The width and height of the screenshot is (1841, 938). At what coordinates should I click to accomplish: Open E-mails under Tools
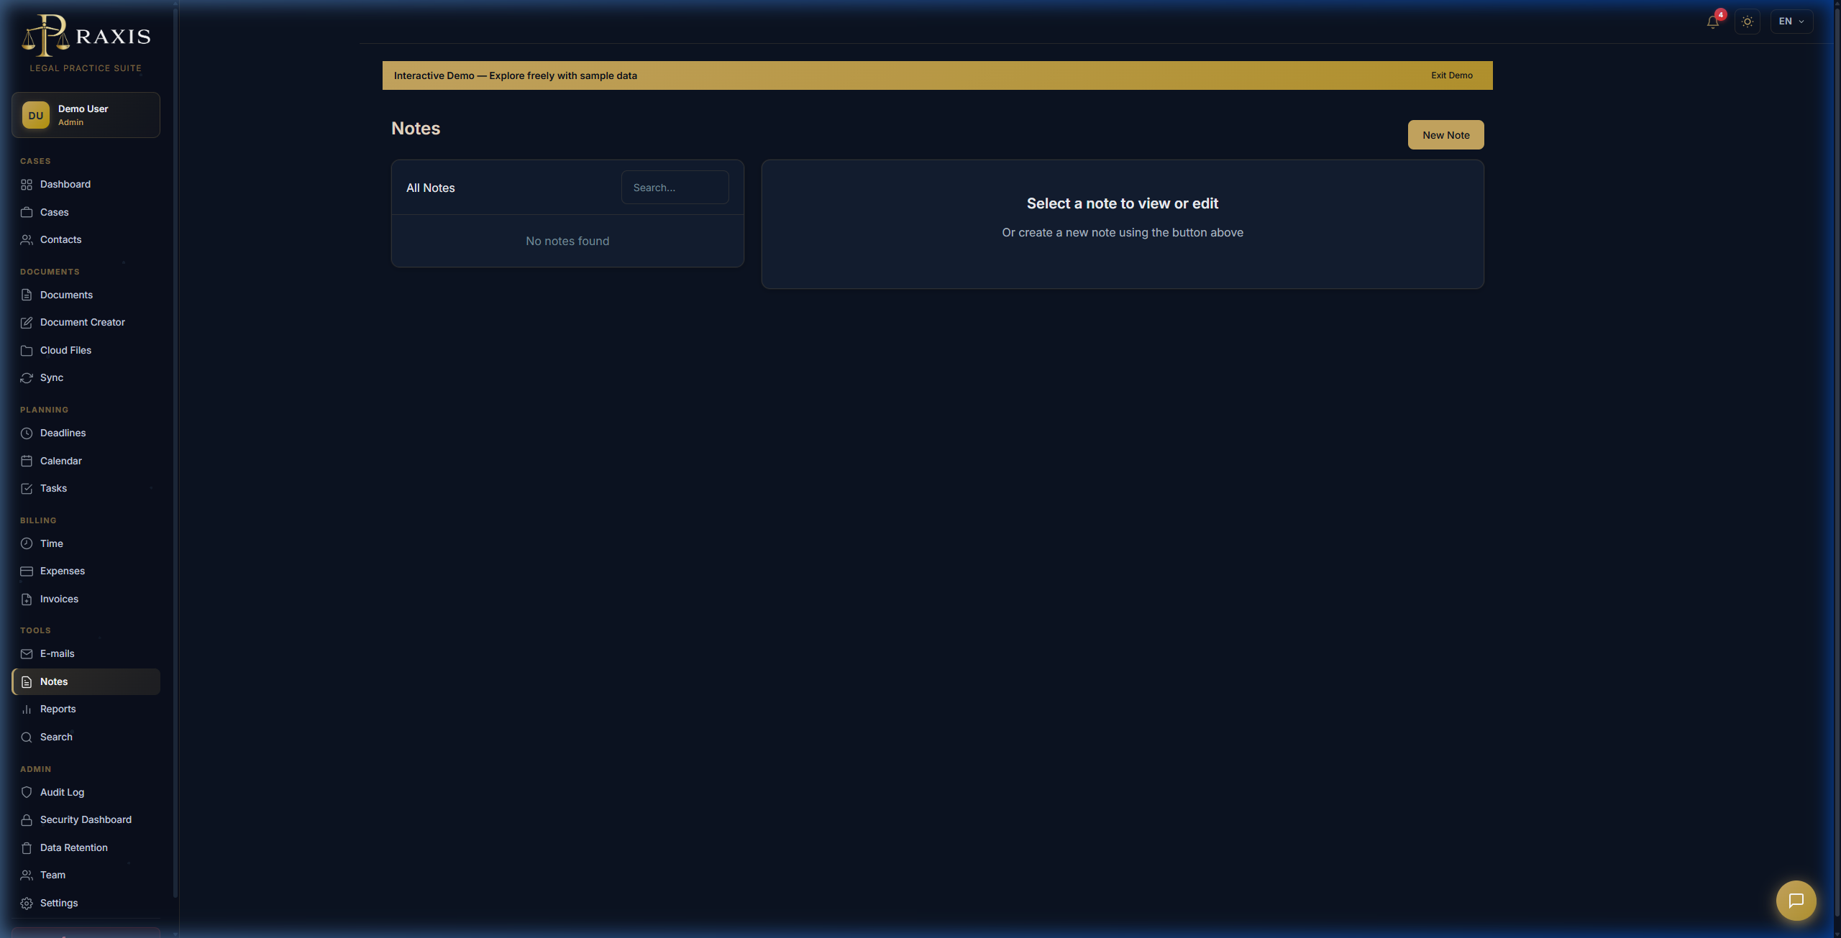pos(86,654)
